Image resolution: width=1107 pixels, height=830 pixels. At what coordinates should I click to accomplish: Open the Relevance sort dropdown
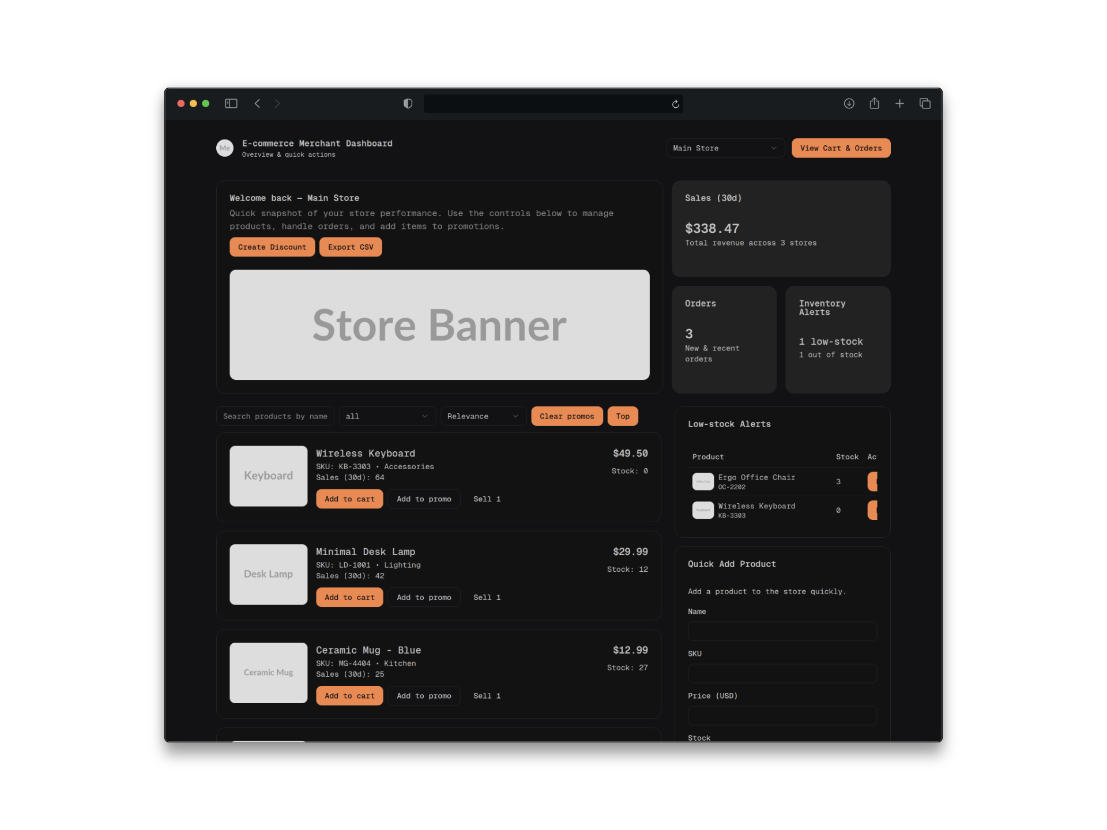click(x=483, y=416)
